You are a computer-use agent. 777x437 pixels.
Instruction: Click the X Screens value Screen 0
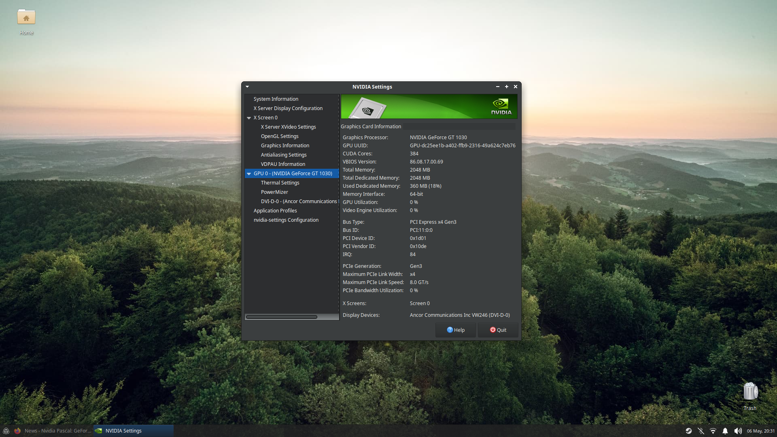pos(420,303)
